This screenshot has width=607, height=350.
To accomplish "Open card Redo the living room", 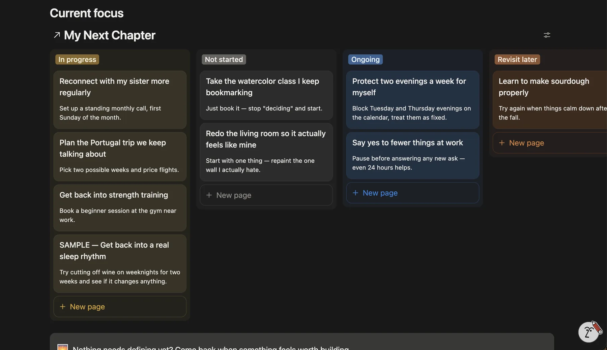I will pyautogui.click(x=266, y=152).
